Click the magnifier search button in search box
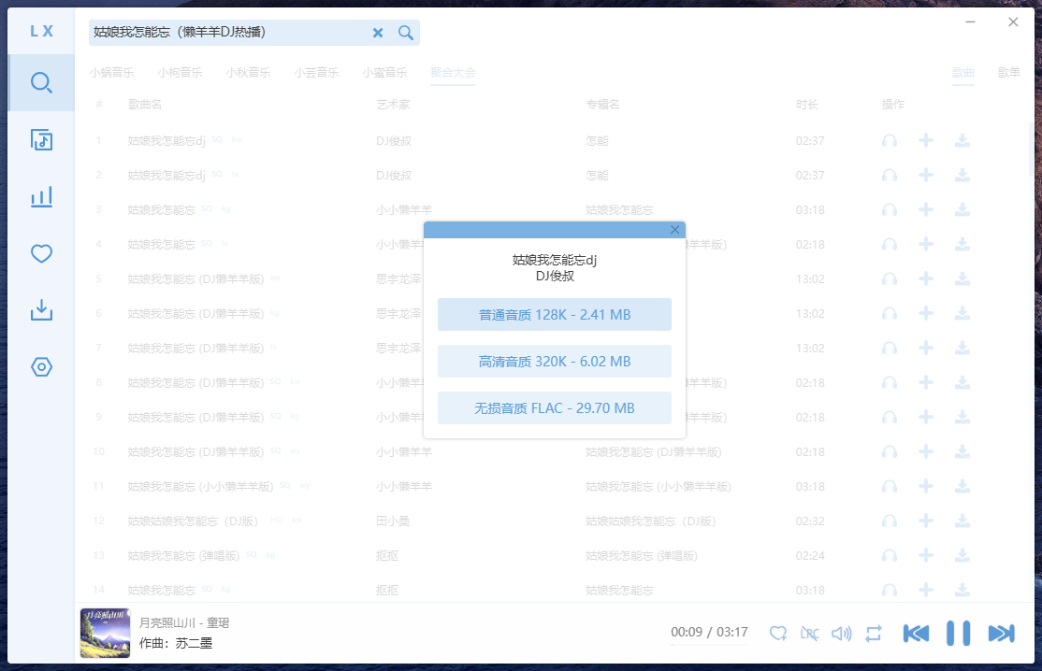The image size is (1042, 671). 406,33
